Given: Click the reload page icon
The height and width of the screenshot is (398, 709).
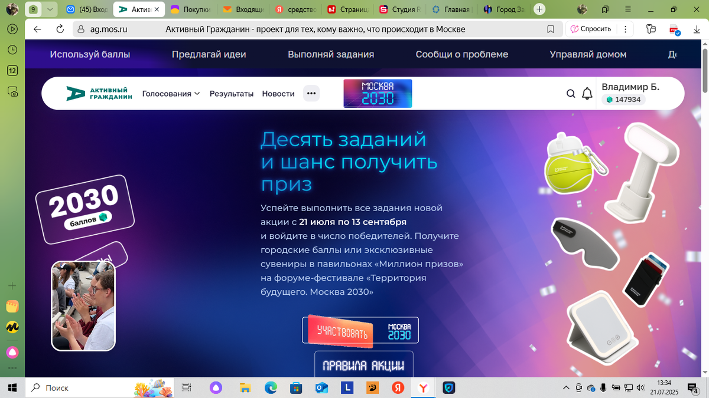Looking at the screenshot, I should 60,29.
